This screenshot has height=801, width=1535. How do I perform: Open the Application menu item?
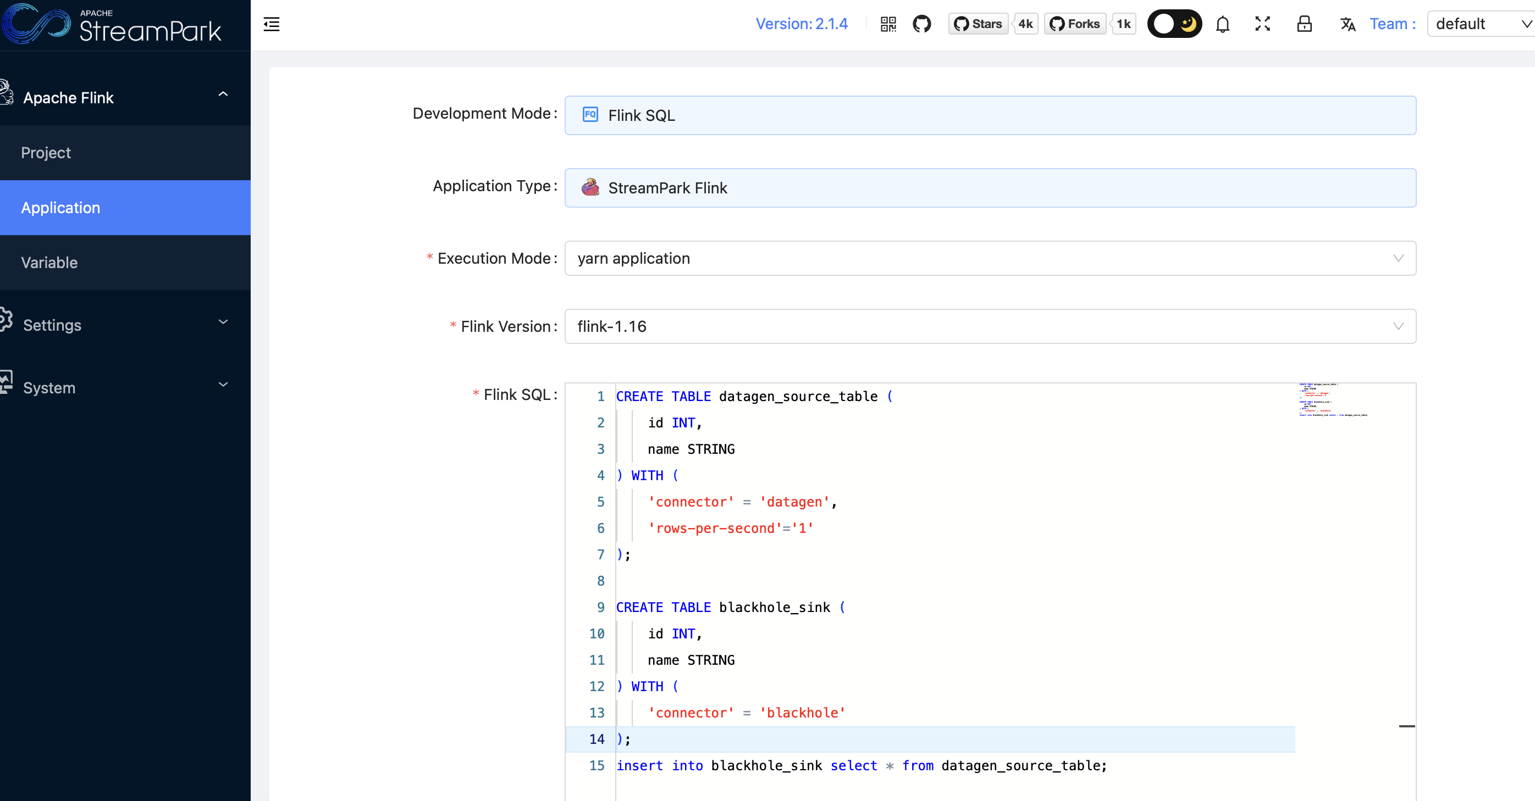tap(125, 208)
